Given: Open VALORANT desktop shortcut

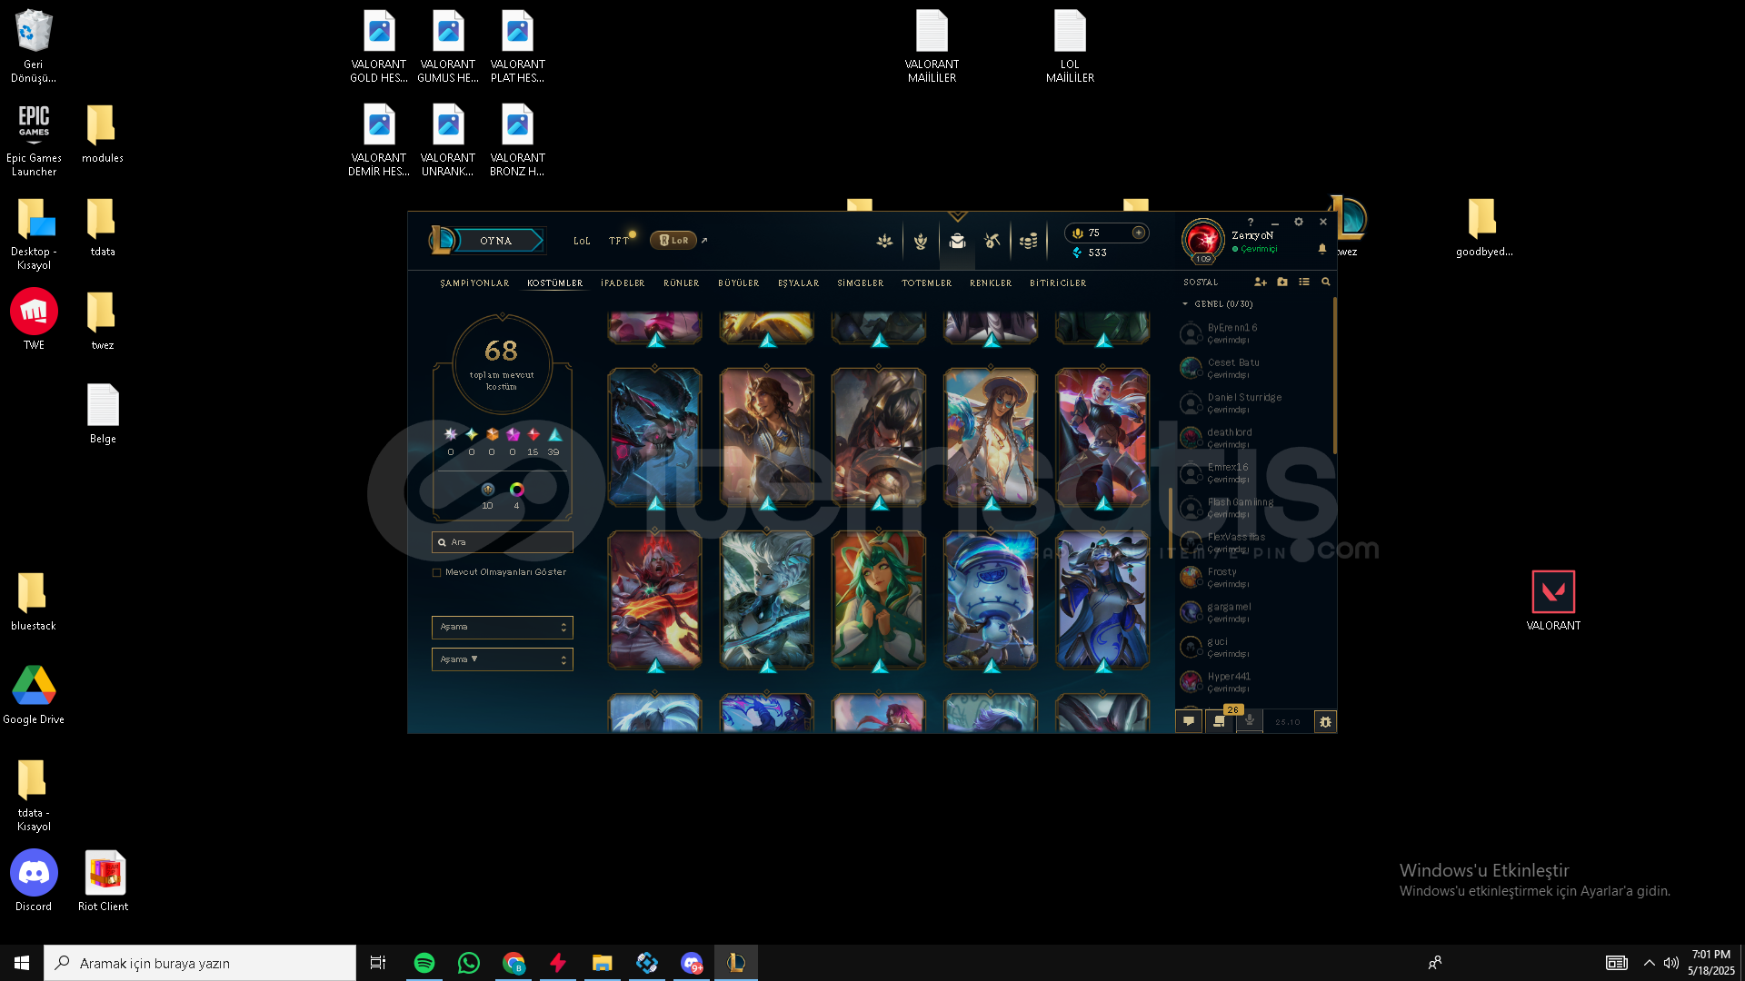Looking at the screenshot, I should click(x=1553, y=600).
